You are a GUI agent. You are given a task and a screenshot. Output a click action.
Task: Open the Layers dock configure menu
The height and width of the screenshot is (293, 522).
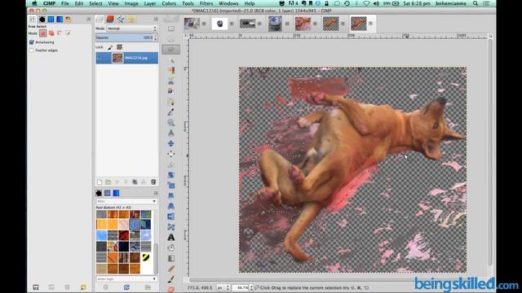[156, 20]
